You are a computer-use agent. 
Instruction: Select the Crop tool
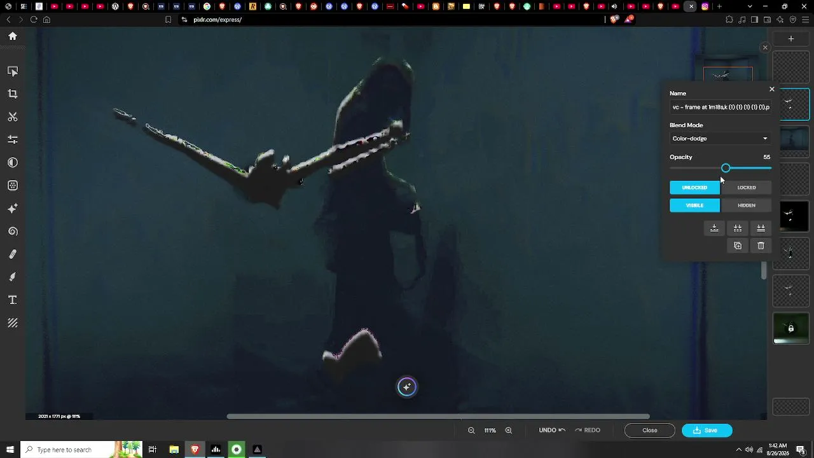[x=13, y=94]
